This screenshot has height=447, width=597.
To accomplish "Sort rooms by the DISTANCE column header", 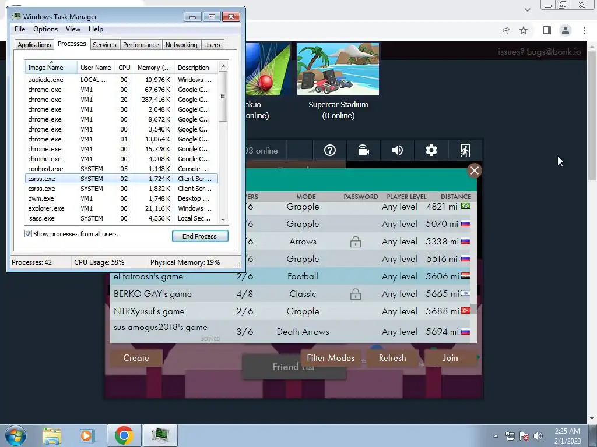I will (456, 197).
